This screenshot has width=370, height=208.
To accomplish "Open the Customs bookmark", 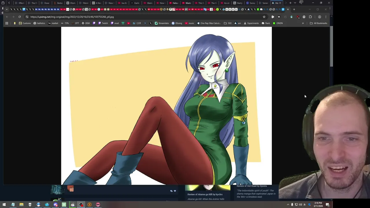I will pyautogui.click(x=25, y=23).
